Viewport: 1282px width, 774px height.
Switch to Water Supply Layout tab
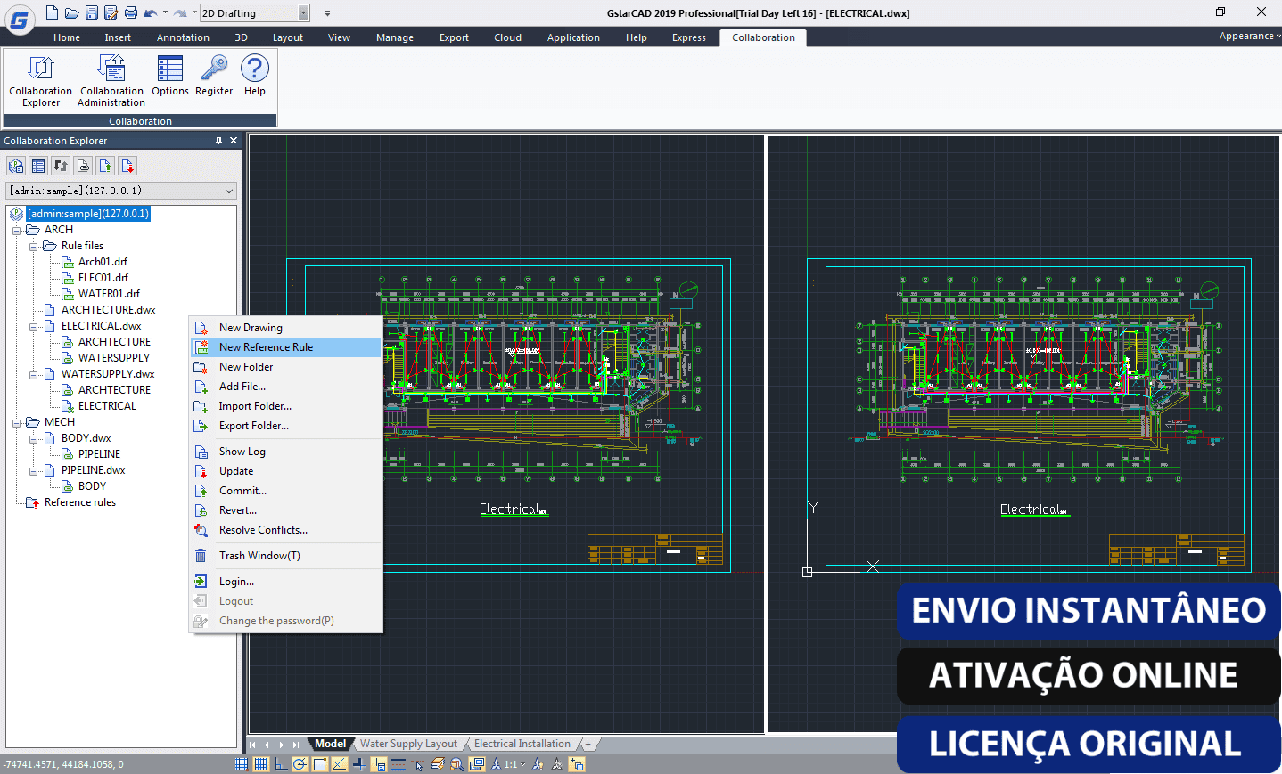(x=408, y=744)
